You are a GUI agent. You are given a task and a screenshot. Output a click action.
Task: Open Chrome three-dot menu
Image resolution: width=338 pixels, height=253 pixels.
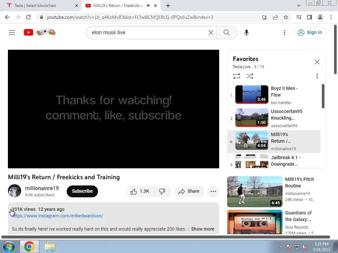[x=331, y=17]
